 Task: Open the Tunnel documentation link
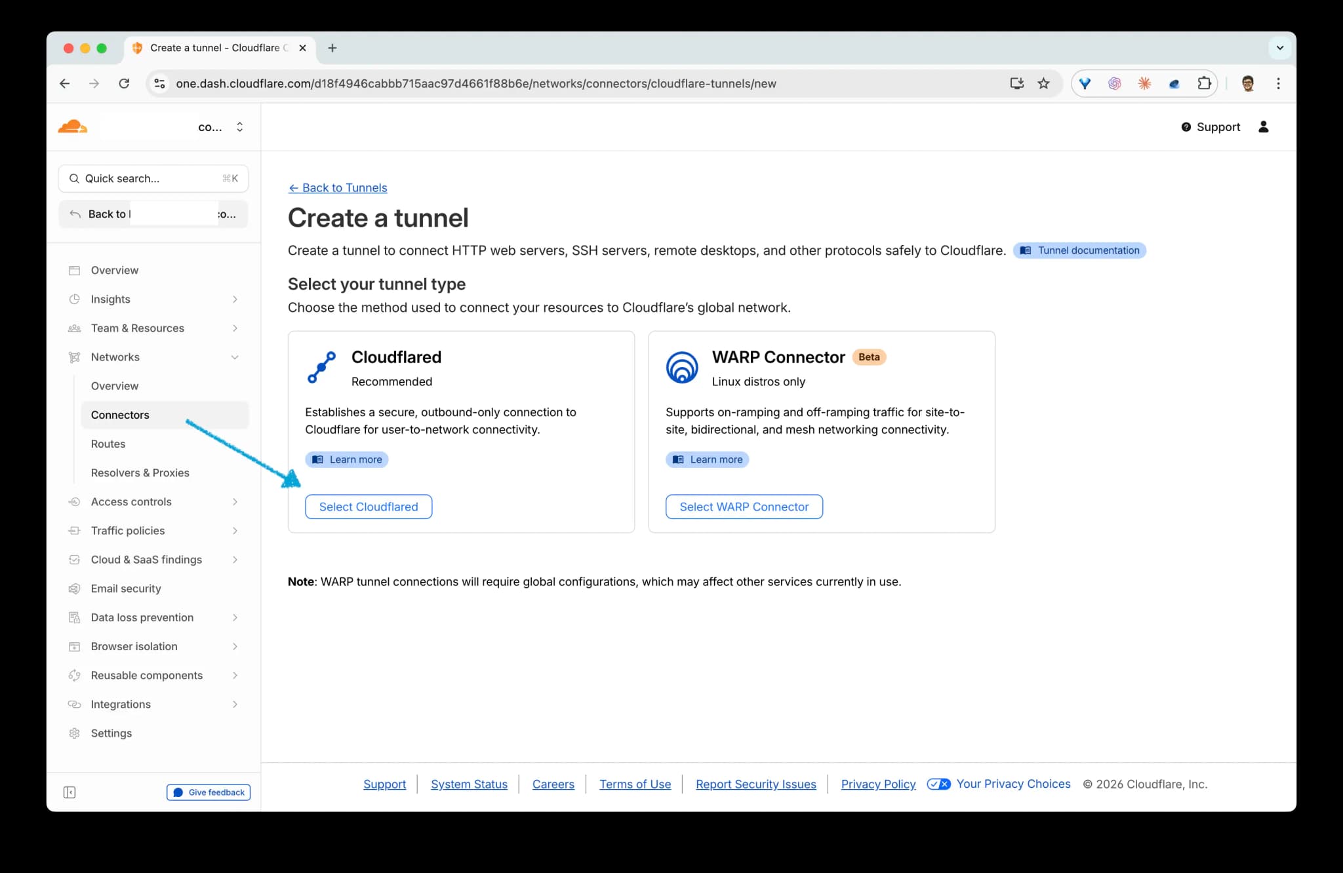[1079, 250]
